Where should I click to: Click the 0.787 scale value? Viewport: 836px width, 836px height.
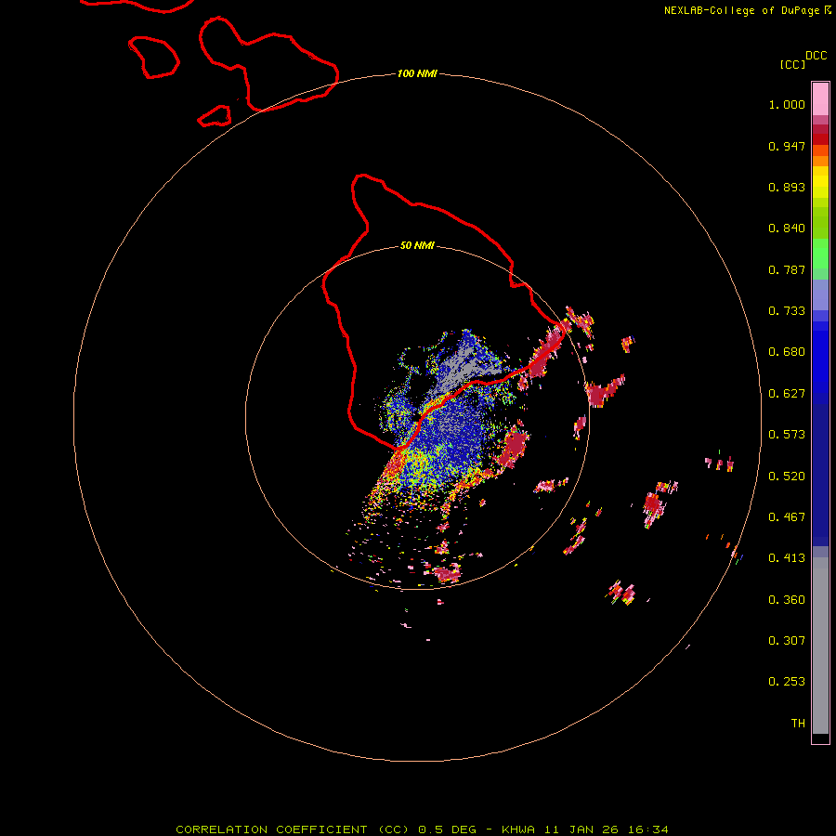click(x=787, y=269)
